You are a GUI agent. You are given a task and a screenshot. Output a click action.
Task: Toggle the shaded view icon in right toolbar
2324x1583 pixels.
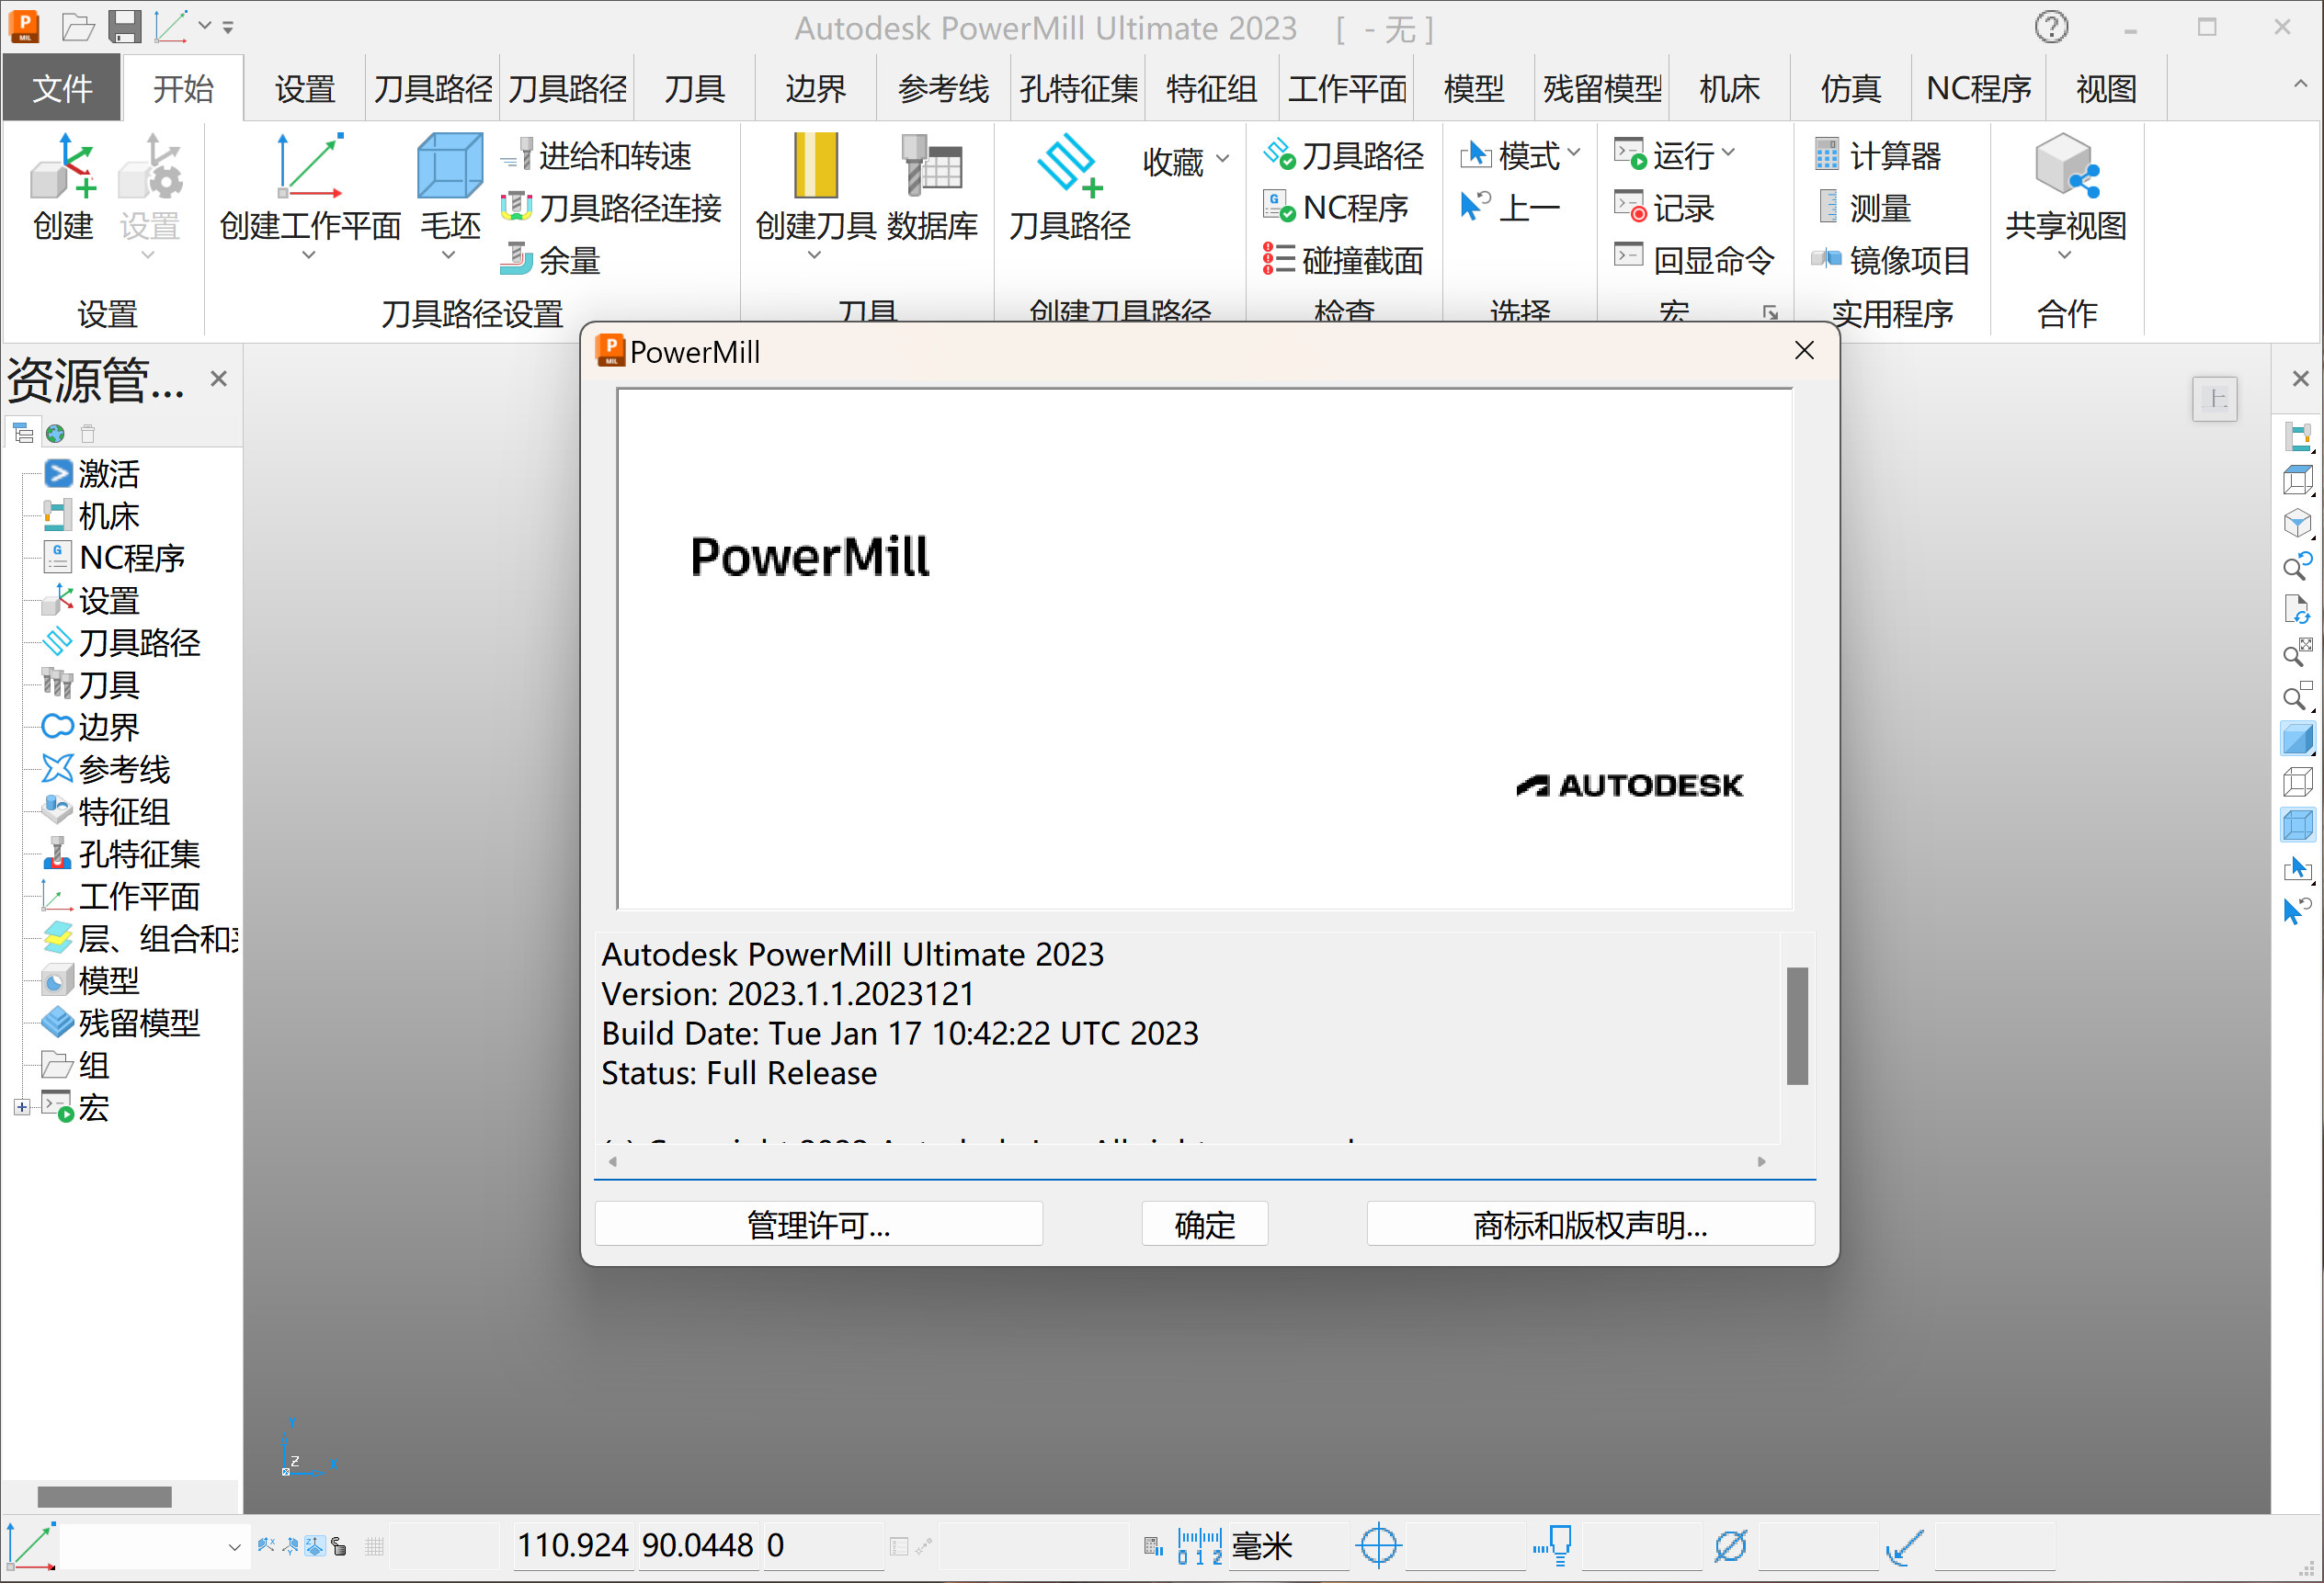click(x=2298, y=740)
